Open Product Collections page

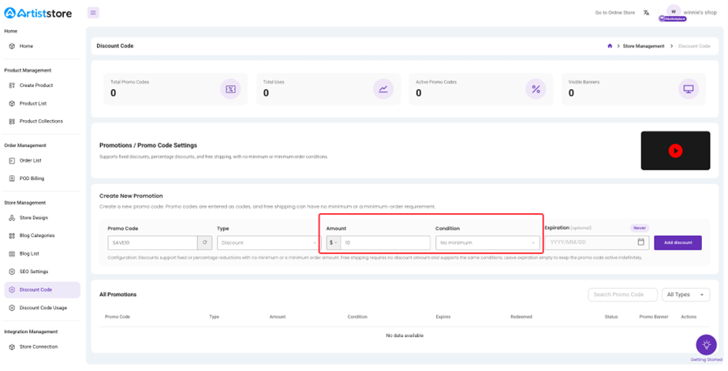[x=42, y=122]
